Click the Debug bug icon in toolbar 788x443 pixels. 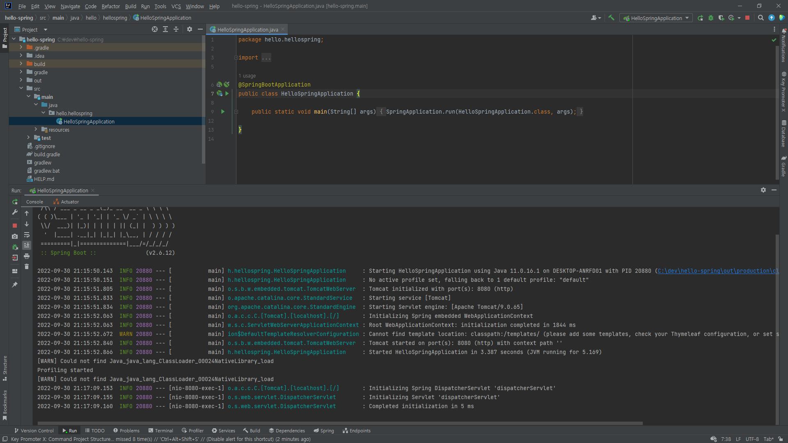coord(711,18)
